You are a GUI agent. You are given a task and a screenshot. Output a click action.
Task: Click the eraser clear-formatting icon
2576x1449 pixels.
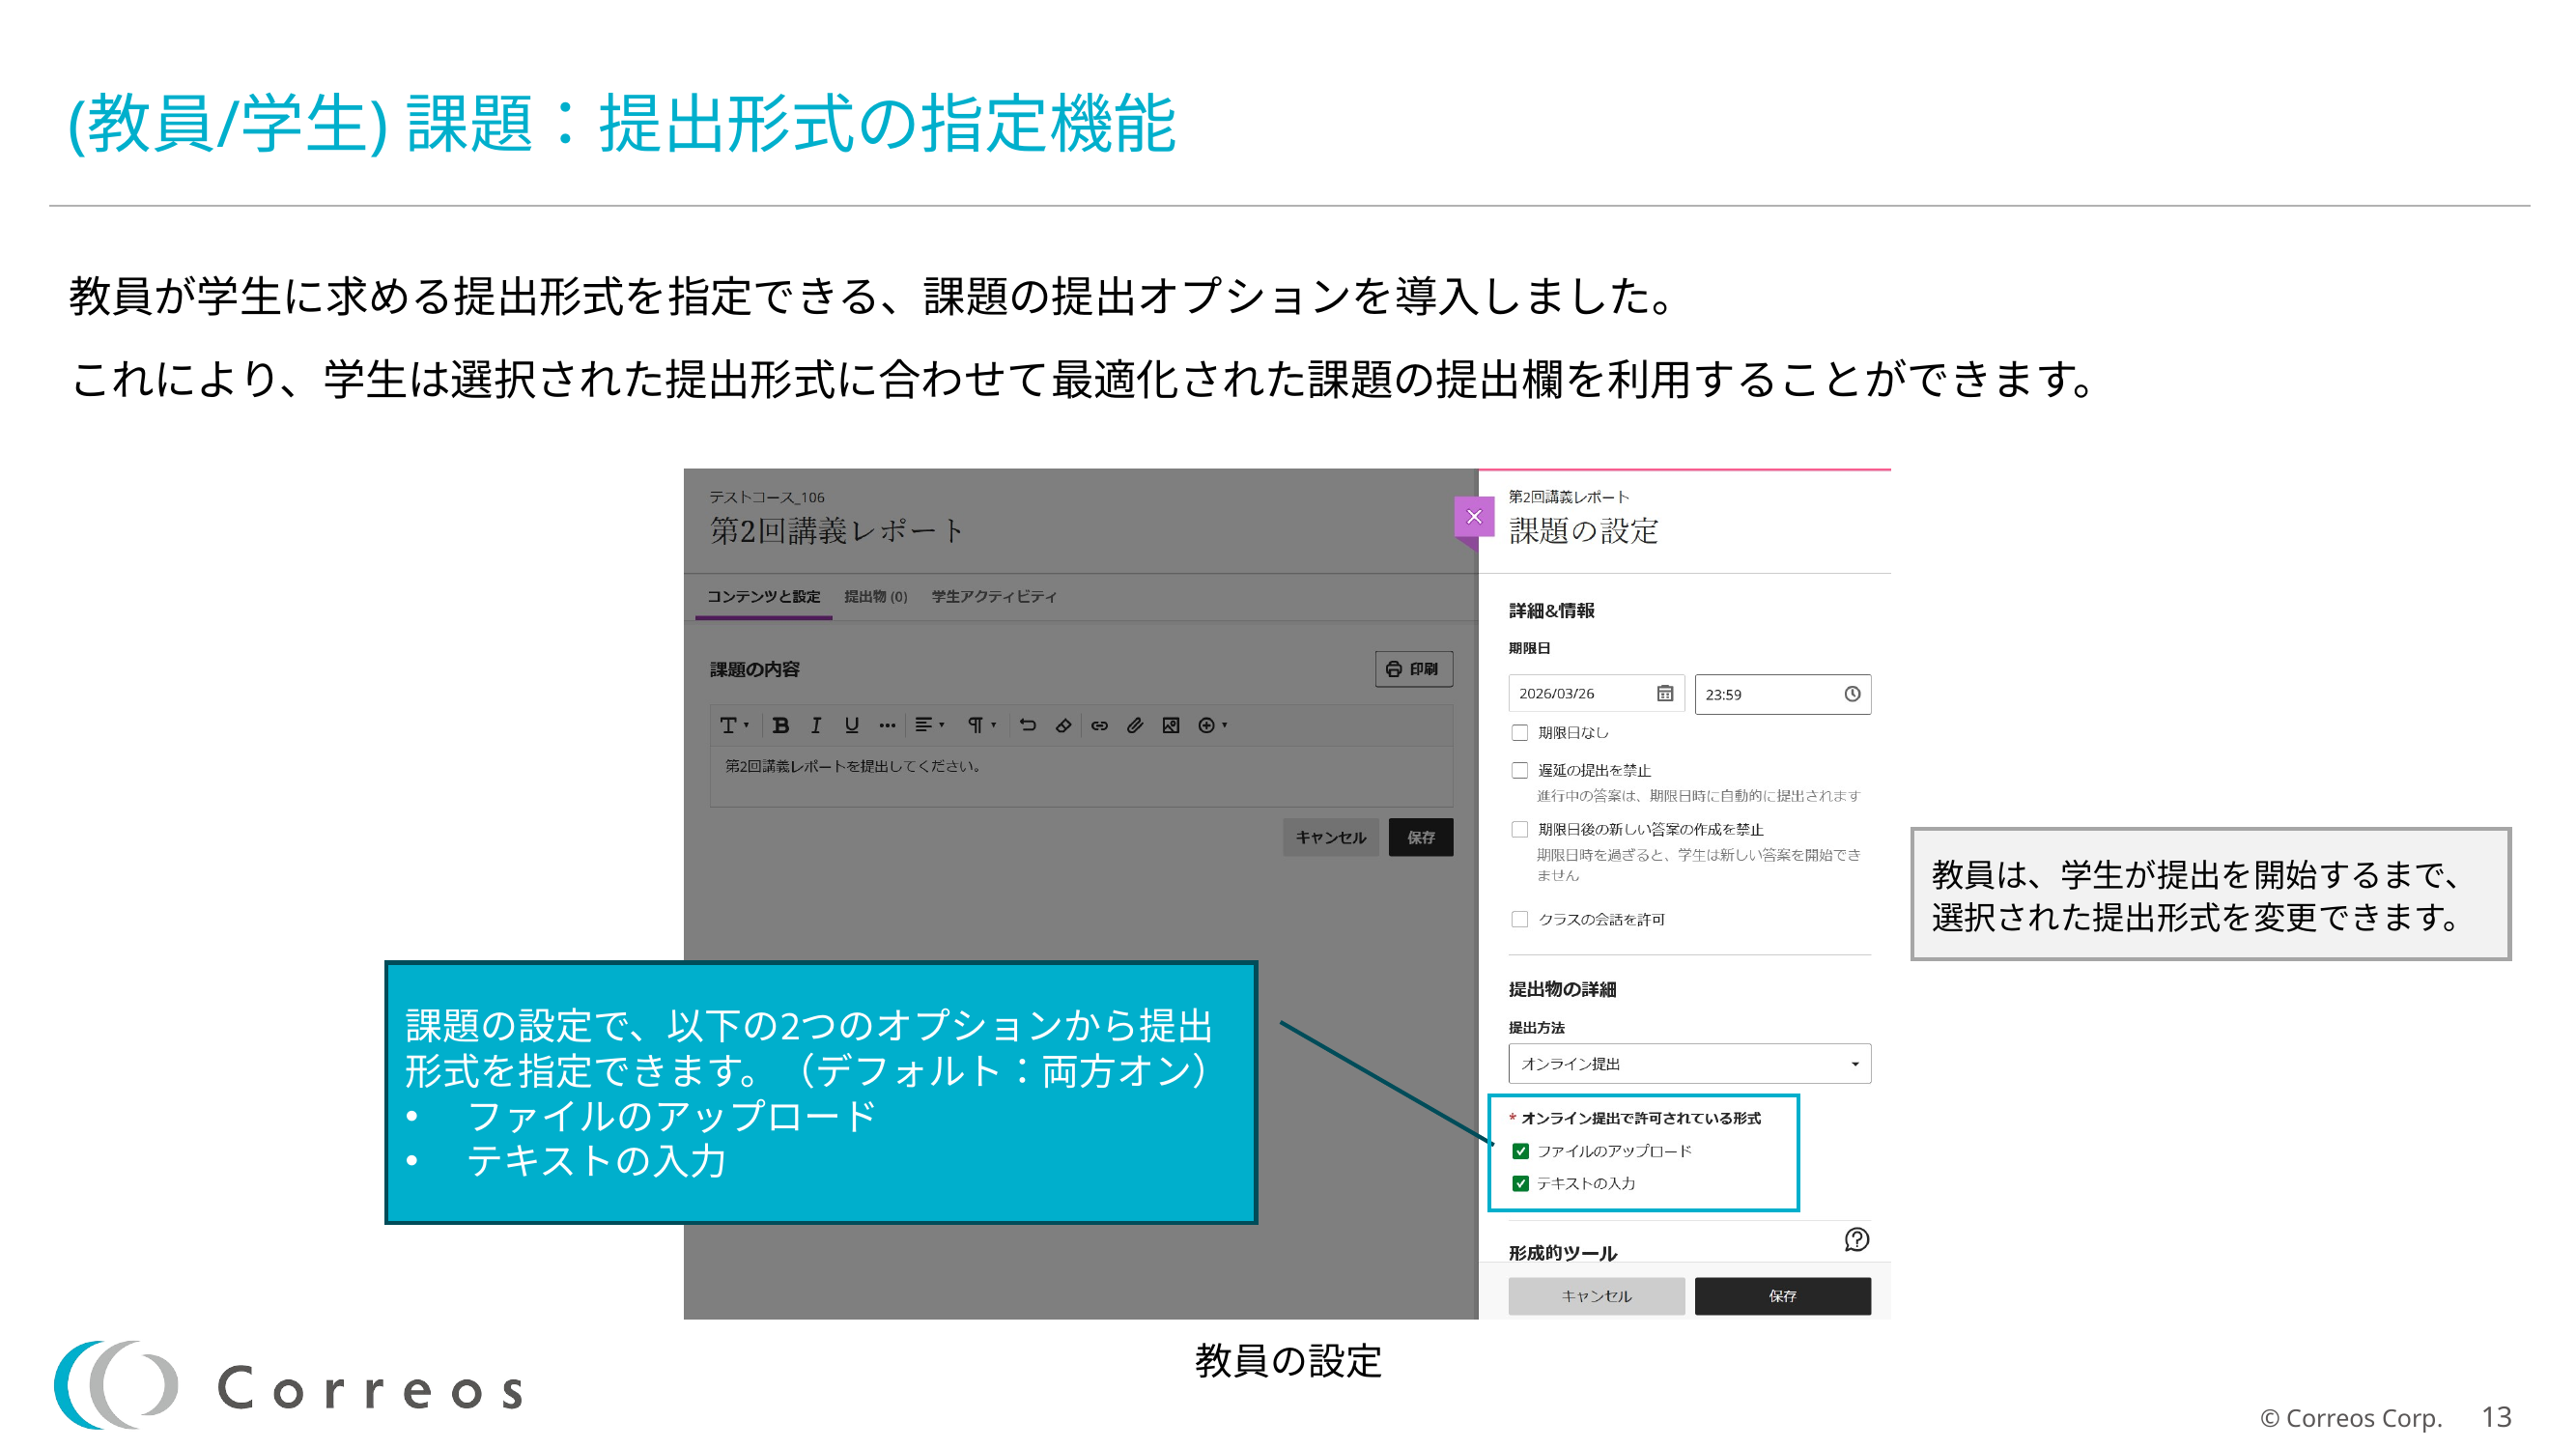pyautogui.click(x=1064, y=726)
